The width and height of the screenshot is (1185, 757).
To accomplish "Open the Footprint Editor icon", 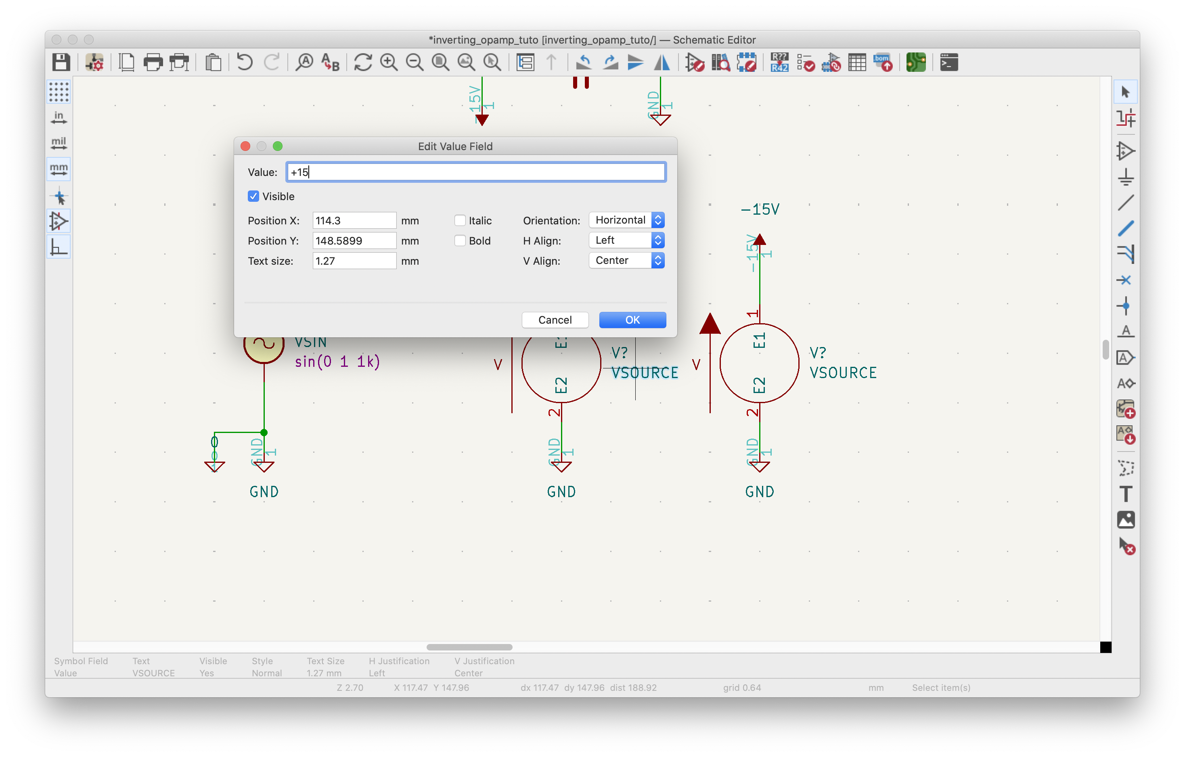I will (x=747, y=63).
